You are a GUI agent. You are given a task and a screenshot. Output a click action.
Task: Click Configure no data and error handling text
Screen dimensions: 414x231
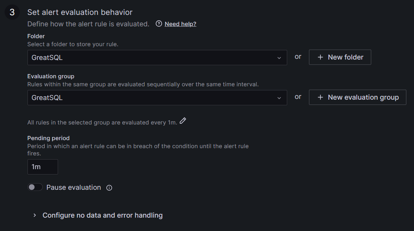(x=102, y=215)
